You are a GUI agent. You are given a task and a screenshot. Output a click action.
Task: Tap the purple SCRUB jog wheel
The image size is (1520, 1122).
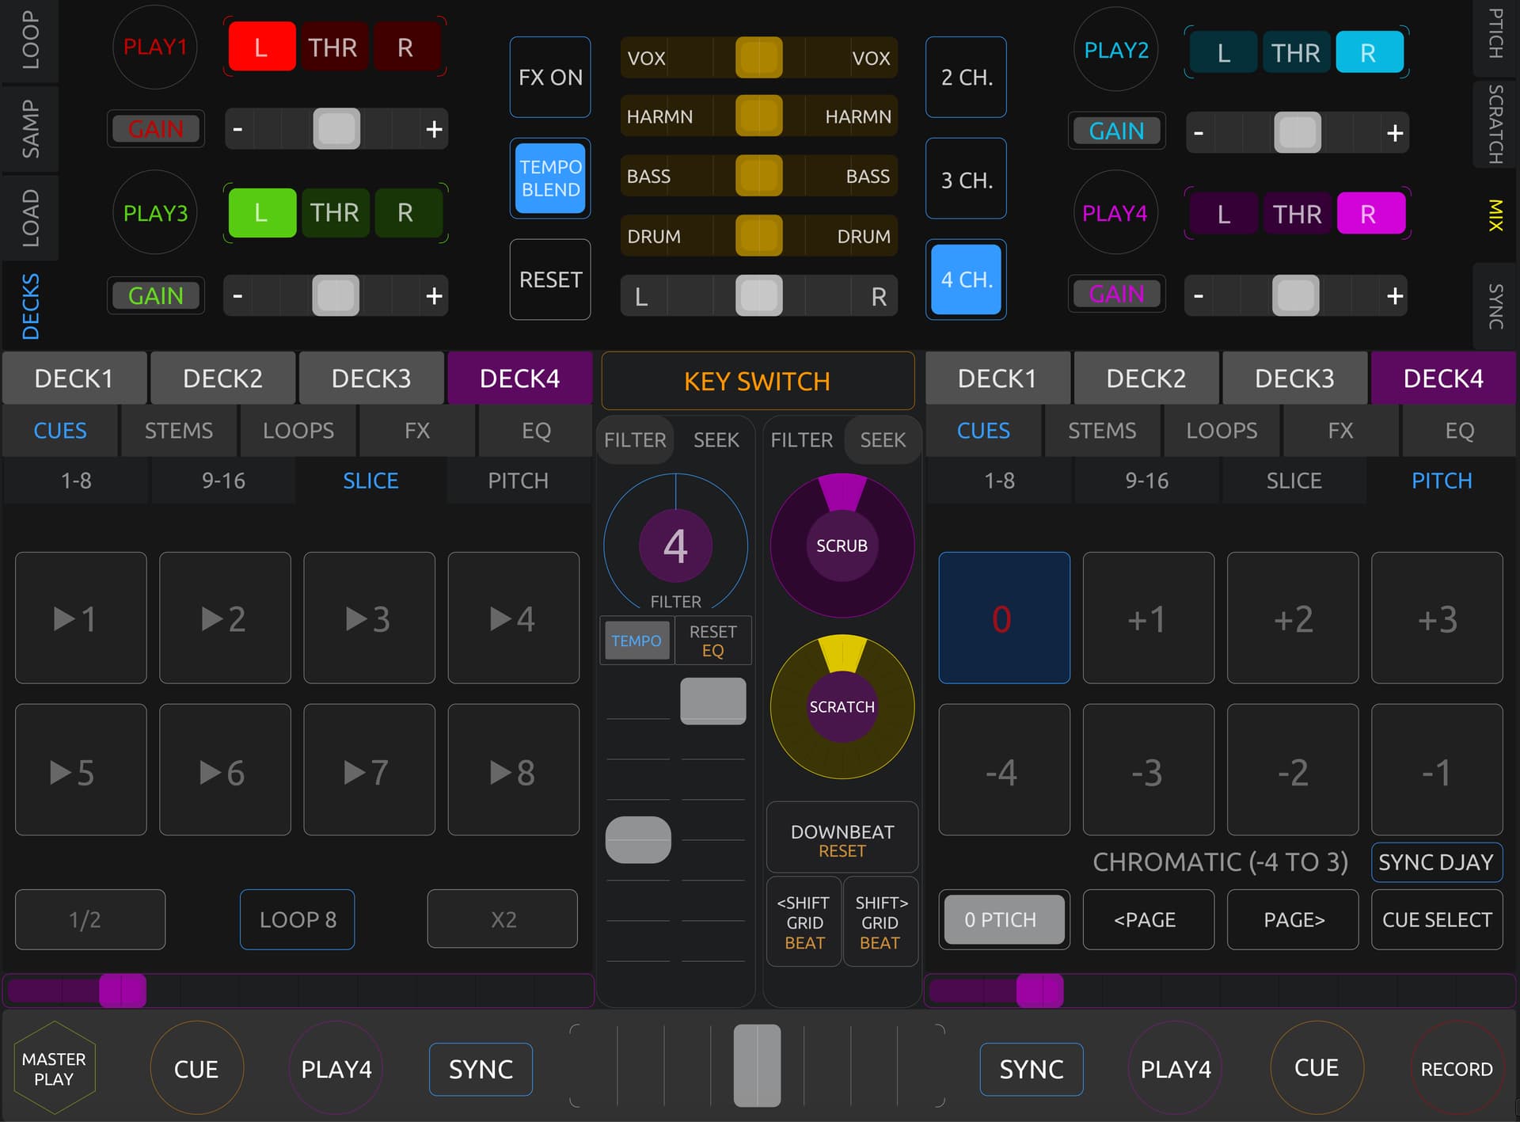842,546
